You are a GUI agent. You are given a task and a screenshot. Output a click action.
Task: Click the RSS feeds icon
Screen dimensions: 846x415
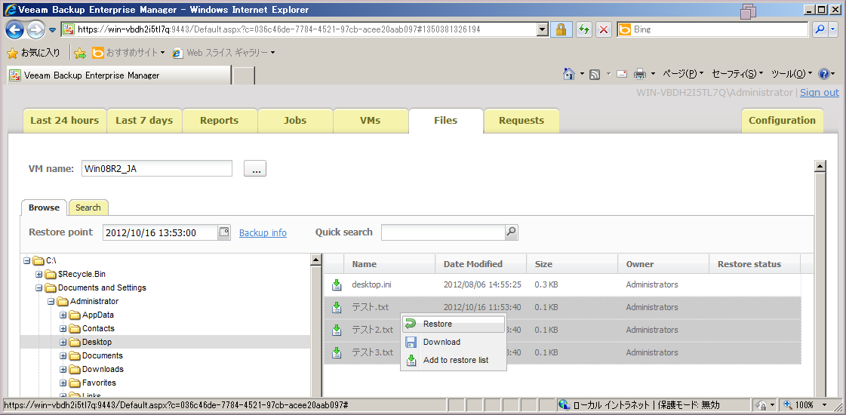click(595, 75)
